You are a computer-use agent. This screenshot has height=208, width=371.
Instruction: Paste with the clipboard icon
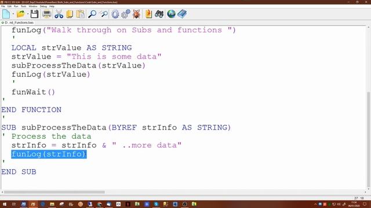pyautogui.click(x=81, y=14)
